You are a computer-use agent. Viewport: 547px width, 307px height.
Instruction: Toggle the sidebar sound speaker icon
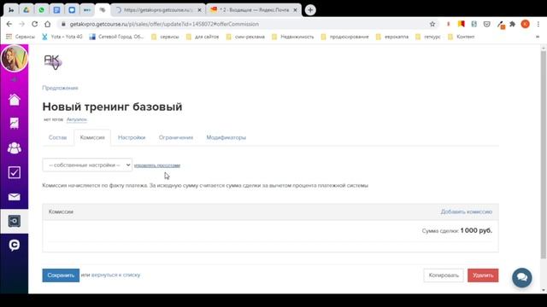(15, 80)
